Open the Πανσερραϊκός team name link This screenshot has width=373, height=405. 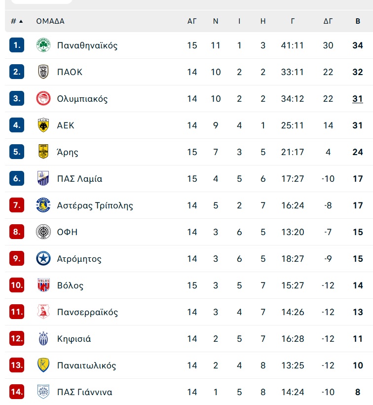click(x=87, y=312)
